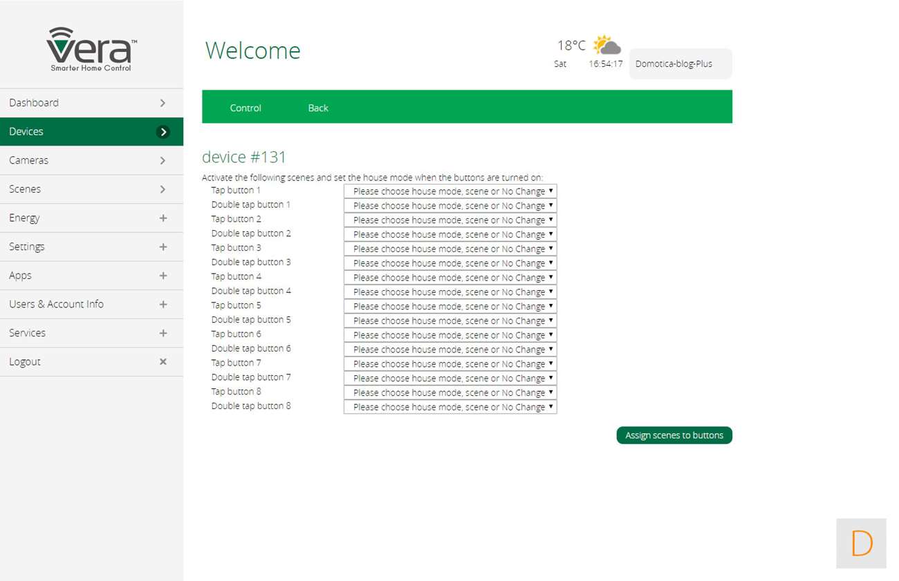Open the Tap button 8 scene dropdown
The width and height of the screenshot is (899, 581).
coord(450,392)
